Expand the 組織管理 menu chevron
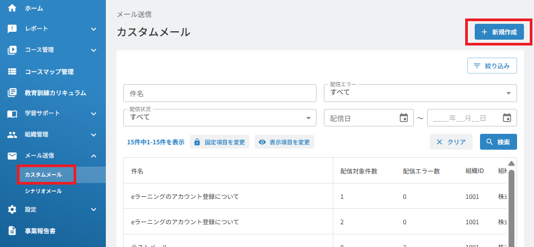Screen dimensions: 534x247 (94, 135)
